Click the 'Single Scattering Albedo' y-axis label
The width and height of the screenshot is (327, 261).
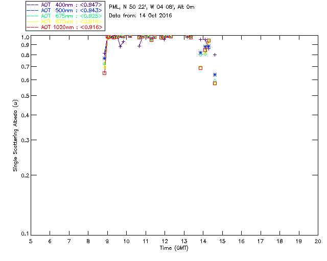15,136
